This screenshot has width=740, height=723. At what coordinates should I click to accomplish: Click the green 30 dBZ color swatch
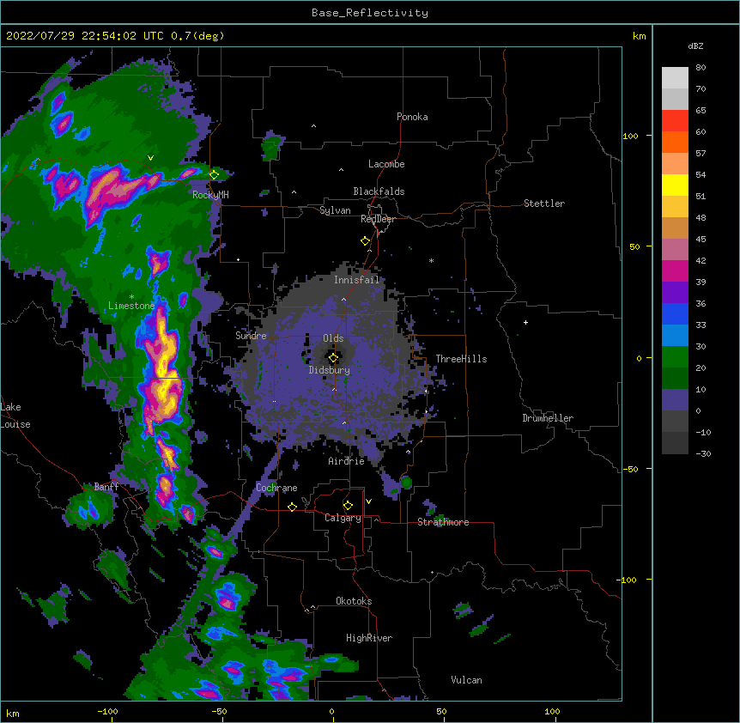675,357
